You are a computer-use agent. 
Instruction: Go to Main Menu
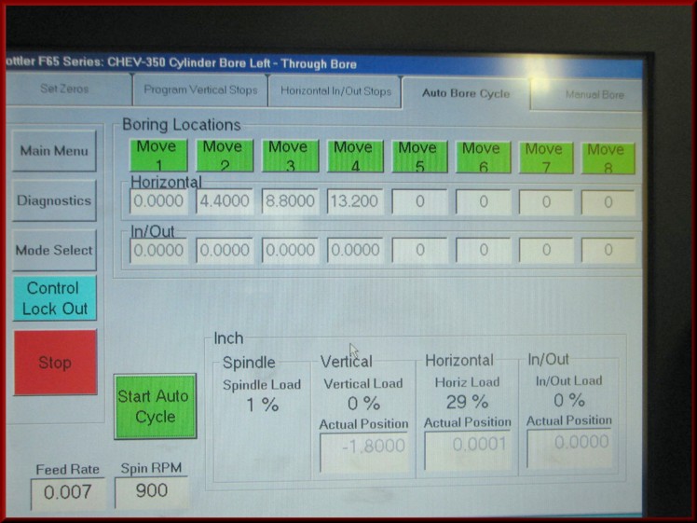[54, 151]
